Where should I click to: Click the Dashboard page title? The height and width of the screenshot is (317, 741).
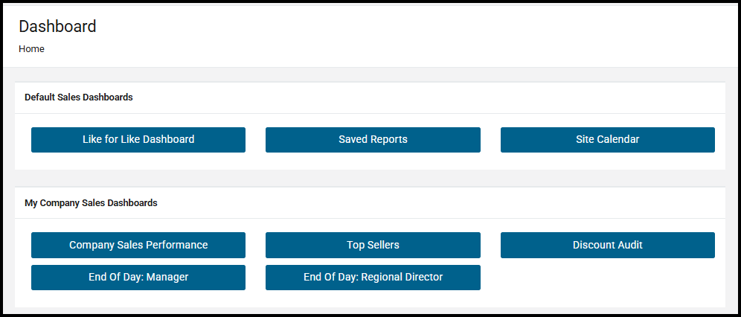tap(57, 27)
